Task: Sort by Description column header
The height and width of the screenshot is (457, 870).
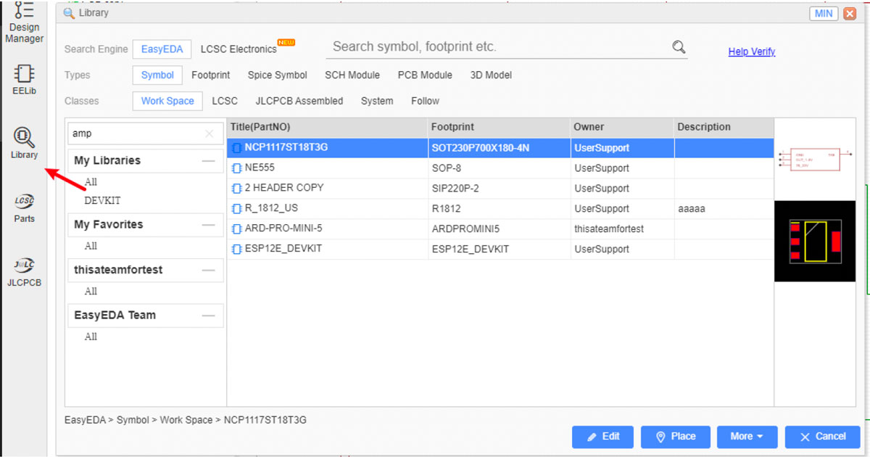Action: [724, 127]
